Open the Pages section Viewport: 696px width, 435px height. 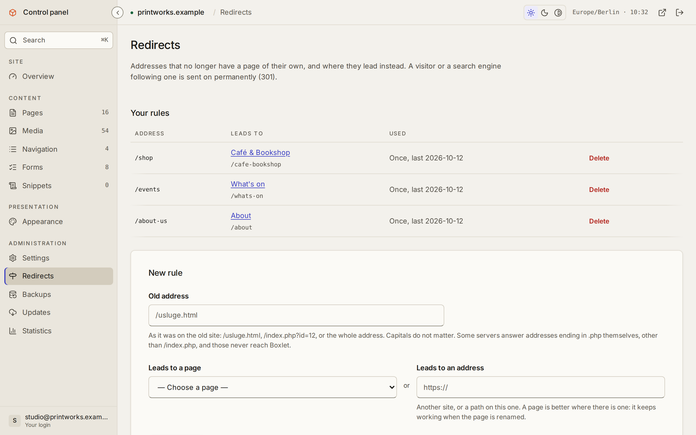[59, 113]
